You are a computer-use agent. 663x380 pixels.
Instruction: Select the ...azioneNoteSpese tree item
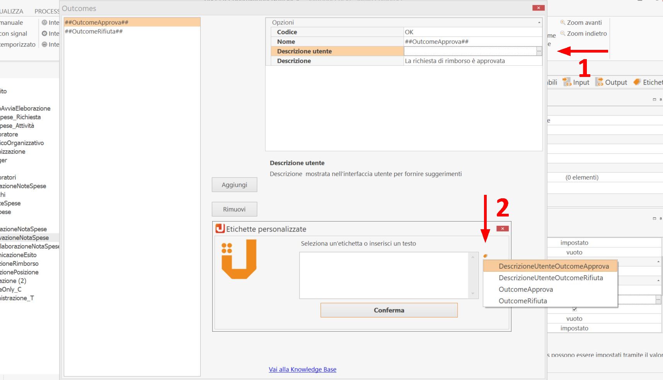click(x=23, y=186)
